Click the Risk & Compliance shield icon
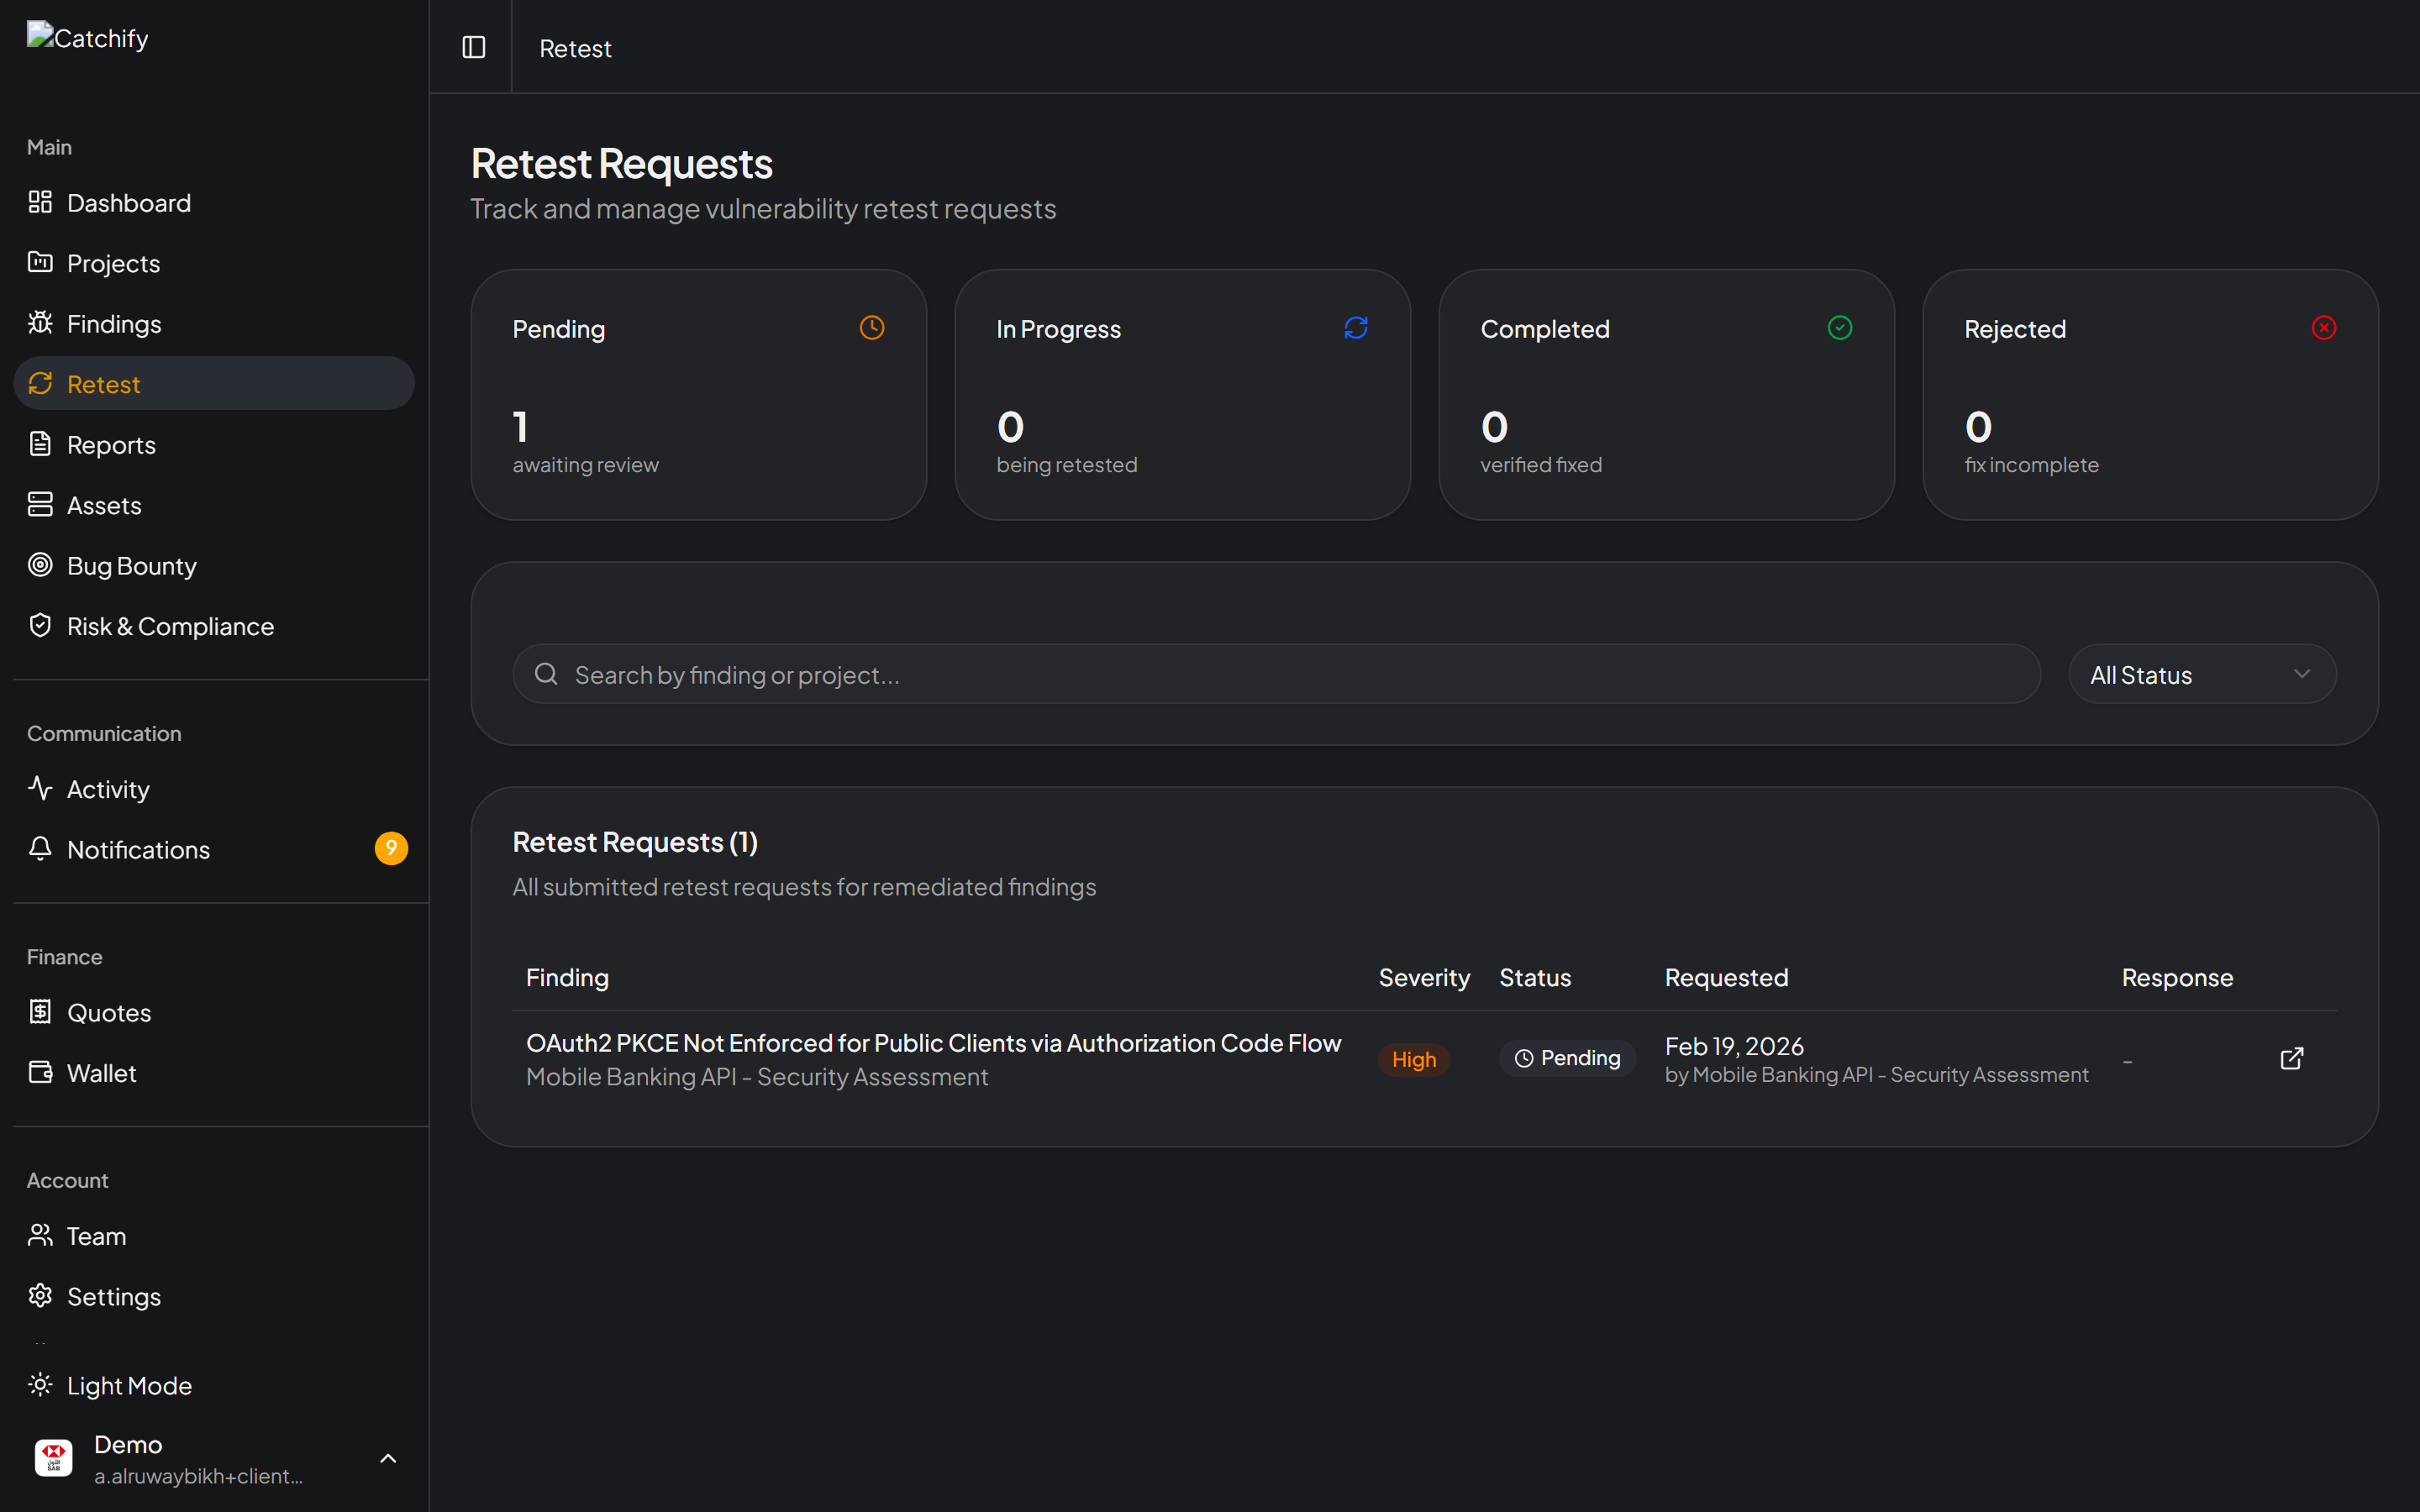Screen dimensions: 2420x1512 pyautogui.click(x=41, y=624)
